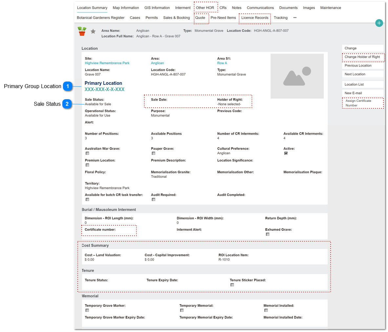Click the numbered callout marker 2

(x=67, y=104)
